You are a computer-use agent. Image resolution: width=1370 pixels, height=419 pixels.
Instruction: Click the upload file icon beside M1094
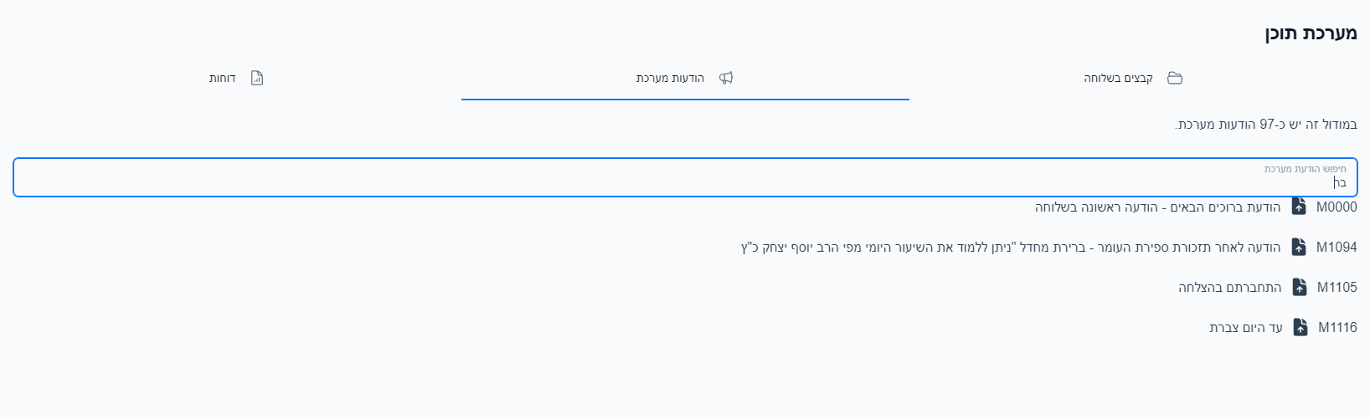1299,247
